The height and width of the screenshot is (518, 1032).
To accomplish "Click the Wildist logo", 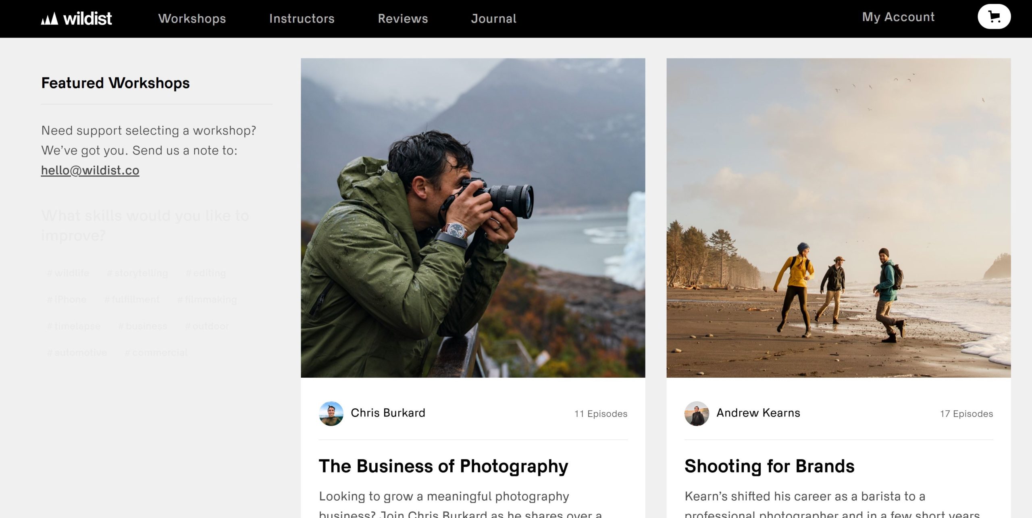I will (76, 19).
